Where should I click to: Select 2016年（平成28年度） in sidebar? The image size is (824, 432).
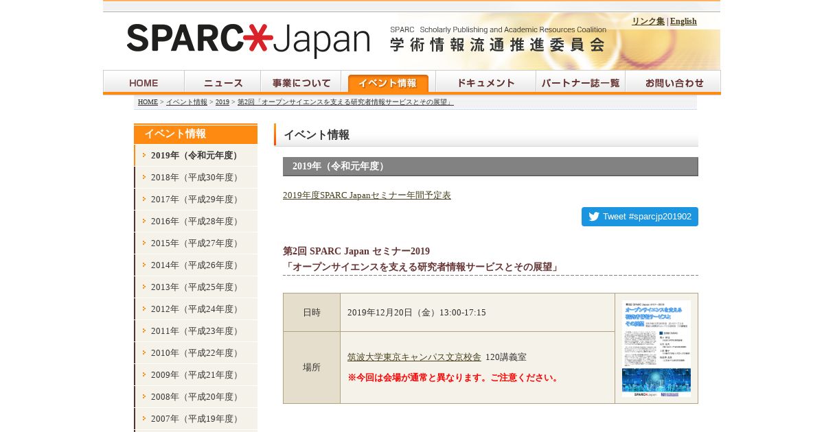[x=196, y=221]
